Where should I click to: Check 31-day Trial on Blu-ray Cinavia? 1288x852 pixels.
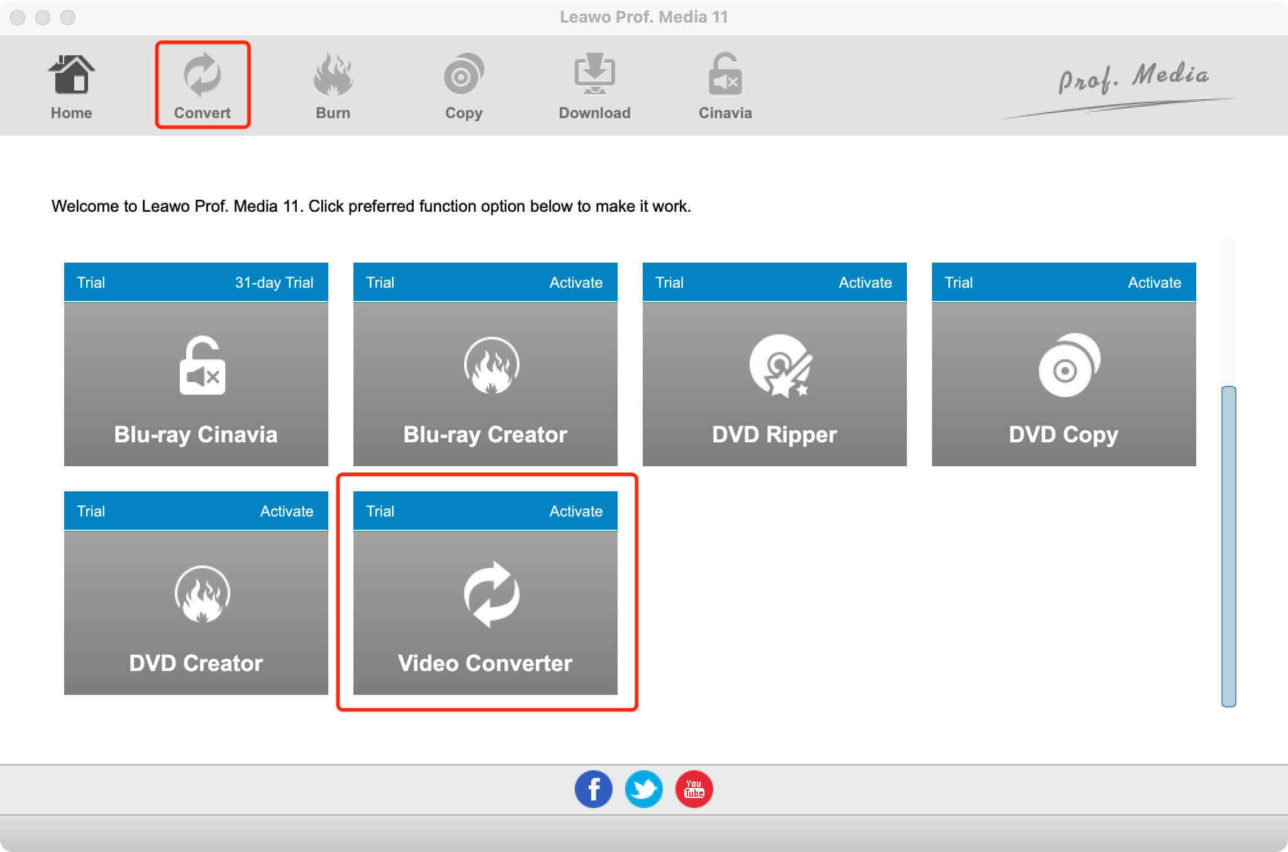click(x=274, y=282)
